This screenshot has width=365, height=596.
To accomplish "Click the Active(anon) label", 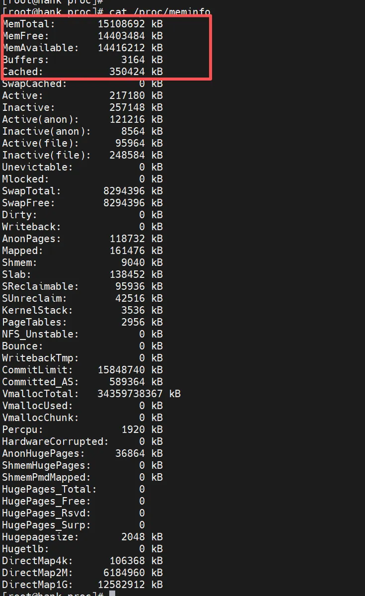I will [x=41, y=119].
